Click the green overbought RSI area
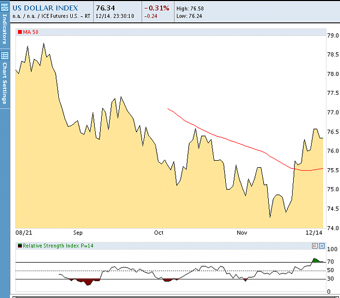 pos(316,260)
